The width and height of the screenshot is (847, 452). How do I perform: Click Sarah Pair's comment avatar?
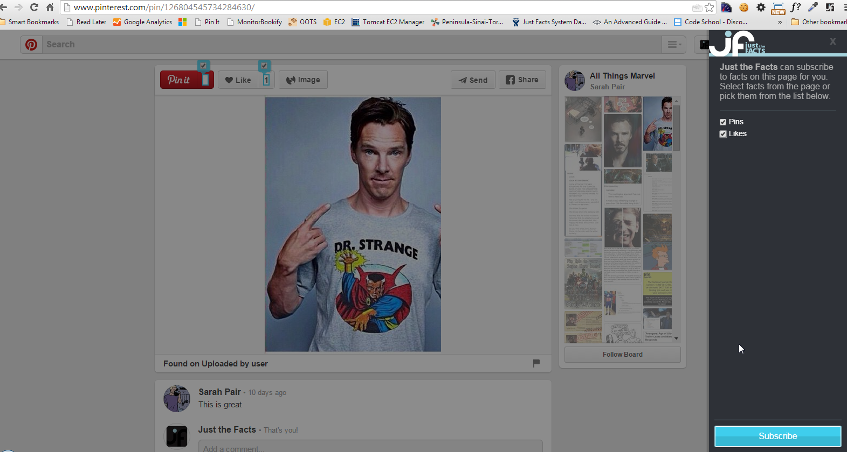pos(177,399)
